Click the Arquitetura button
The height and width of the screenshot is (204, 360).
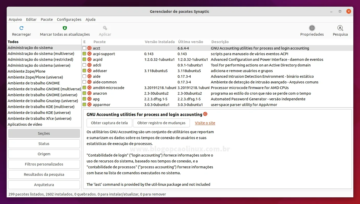coord(44,185)
